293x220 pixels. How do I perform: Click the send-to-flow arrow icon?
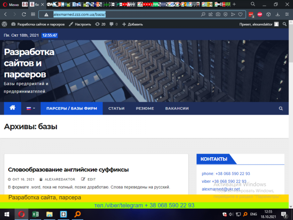[x=233, y=14]
